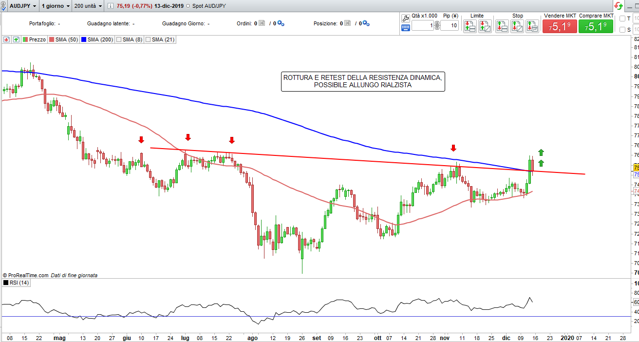Open the 200 unità dropdown
Viewport: 639px width, 342px height.
pyautogui.click(x=89, y=6)
